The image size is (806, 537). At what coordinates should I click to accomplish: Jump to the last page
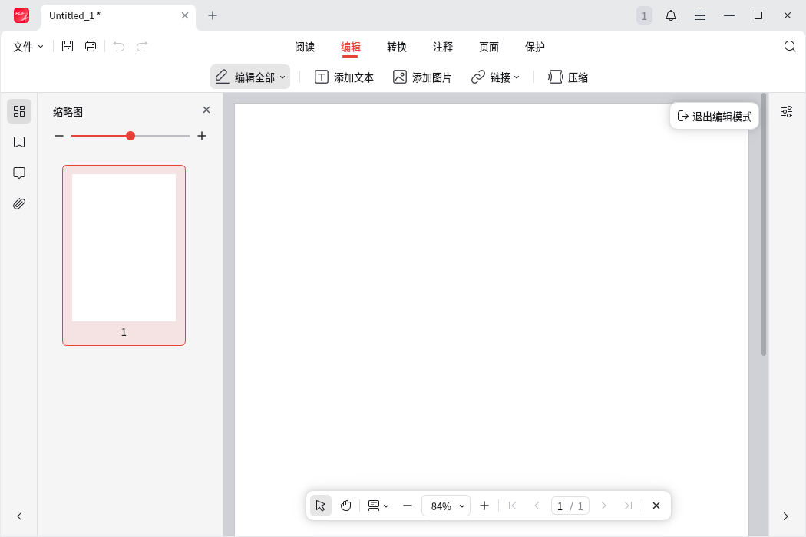tap(628, 506)
